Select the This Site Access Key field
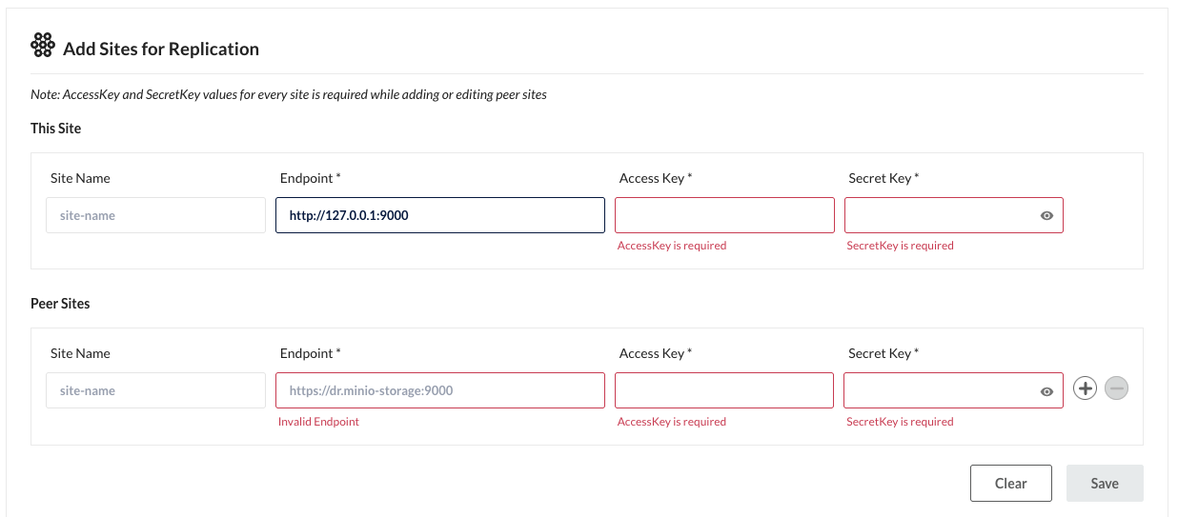This screenshot has height=517, width=1178. pos(724,215)
